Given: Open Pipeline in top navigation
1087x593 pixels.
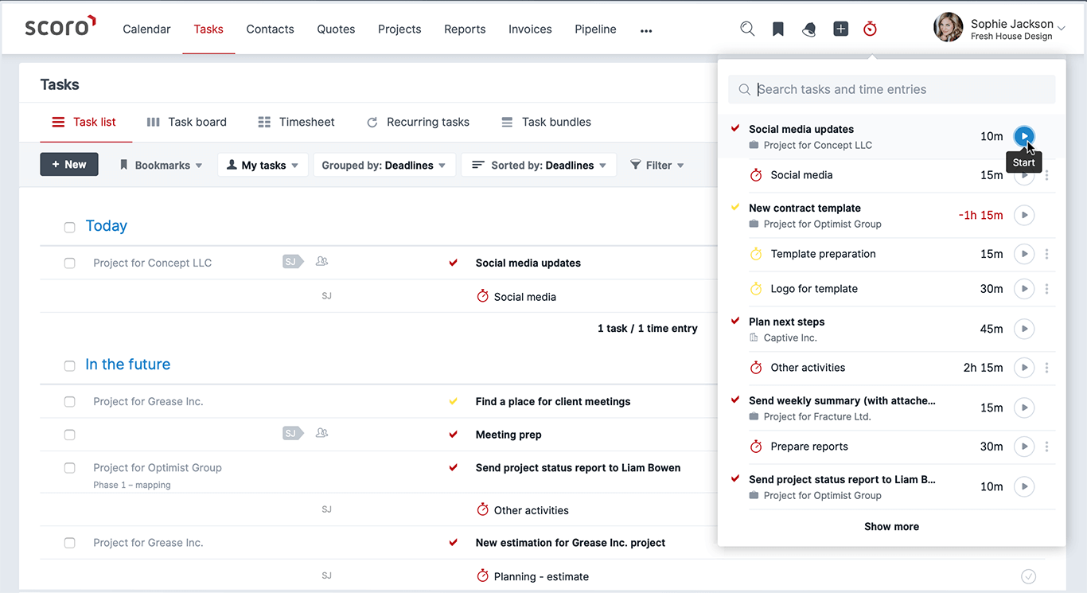Looking at the screenshot, I should (x=595, y=29).
